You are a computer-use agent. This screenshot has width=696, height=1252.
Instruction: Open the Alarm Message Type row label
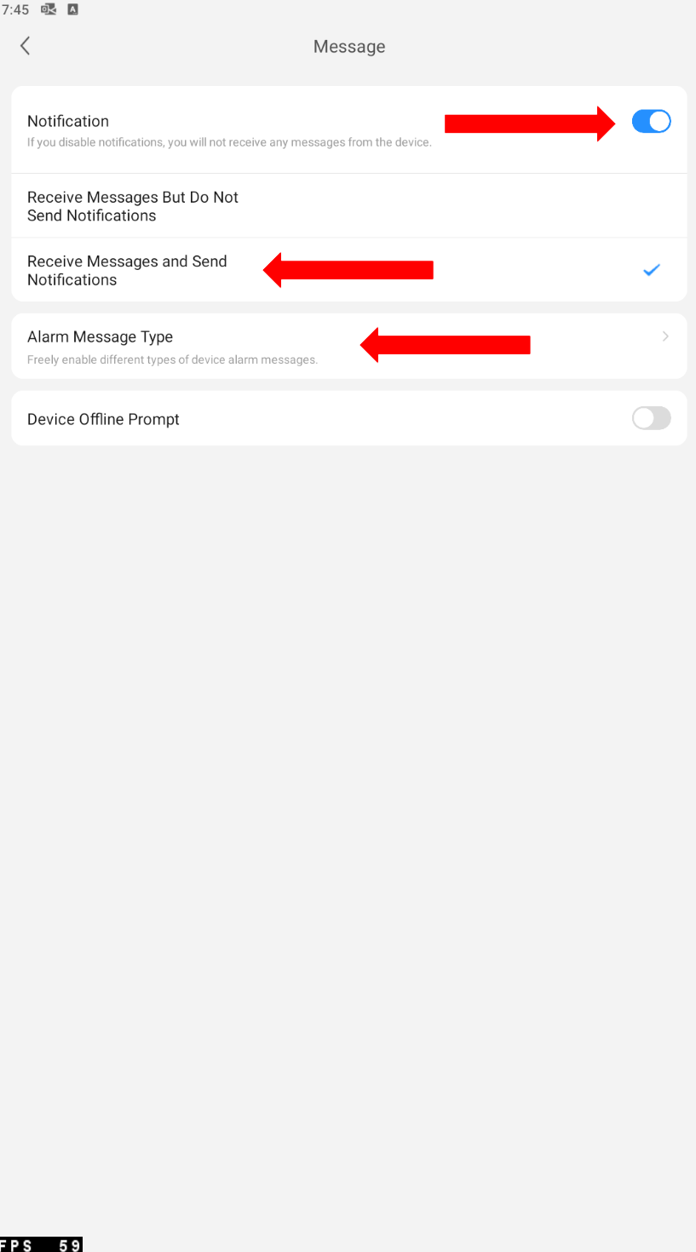(100, 336)
